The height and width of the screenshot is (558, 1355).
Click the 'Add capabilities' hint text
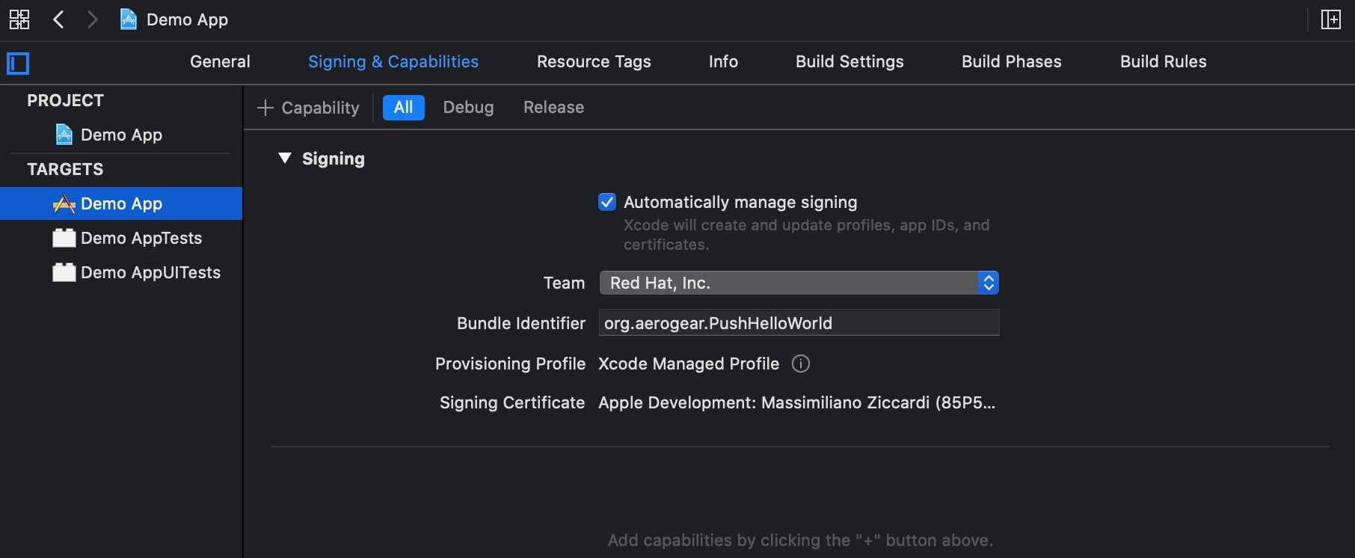pyautogui.click(x=800, y=540)
